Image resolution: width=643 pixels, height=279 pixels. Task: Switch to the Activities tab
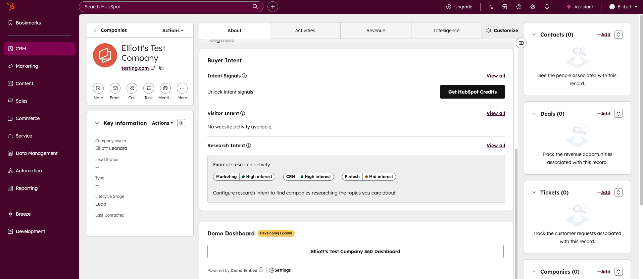[x=305, y=31]
